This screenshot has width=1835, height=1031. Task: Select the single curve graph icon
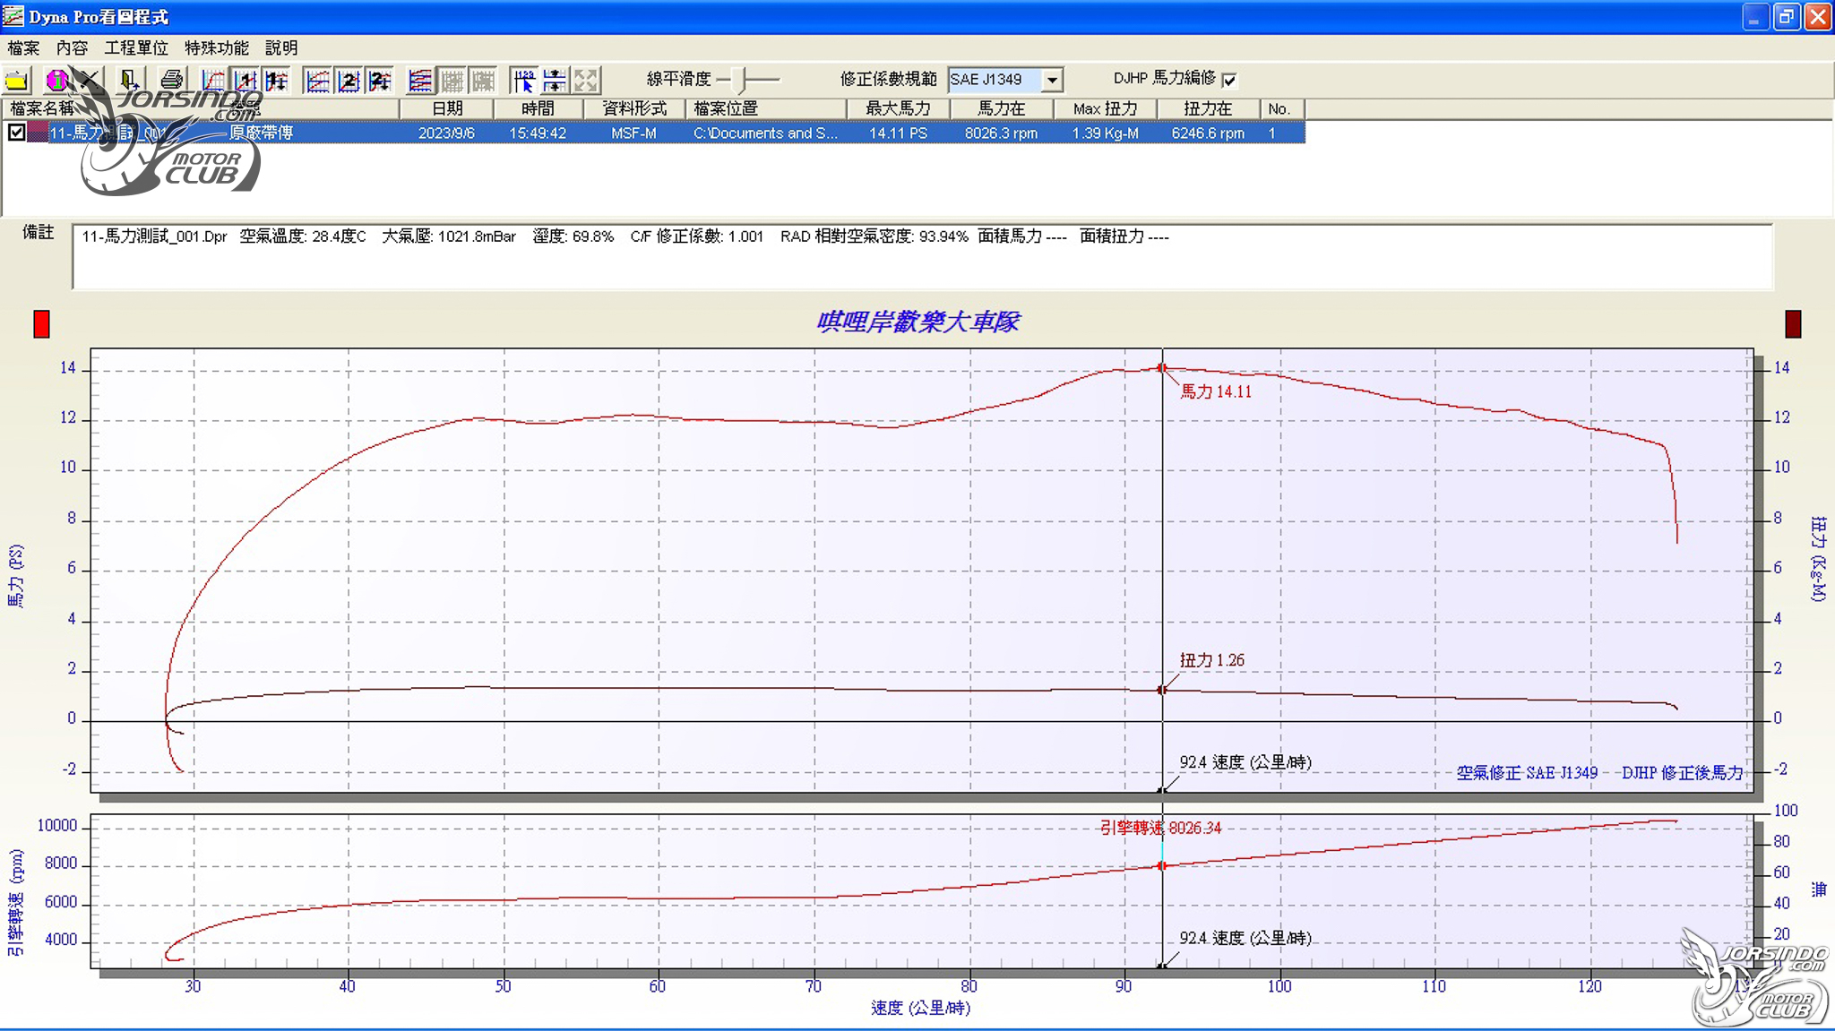(x=213, y=81)
